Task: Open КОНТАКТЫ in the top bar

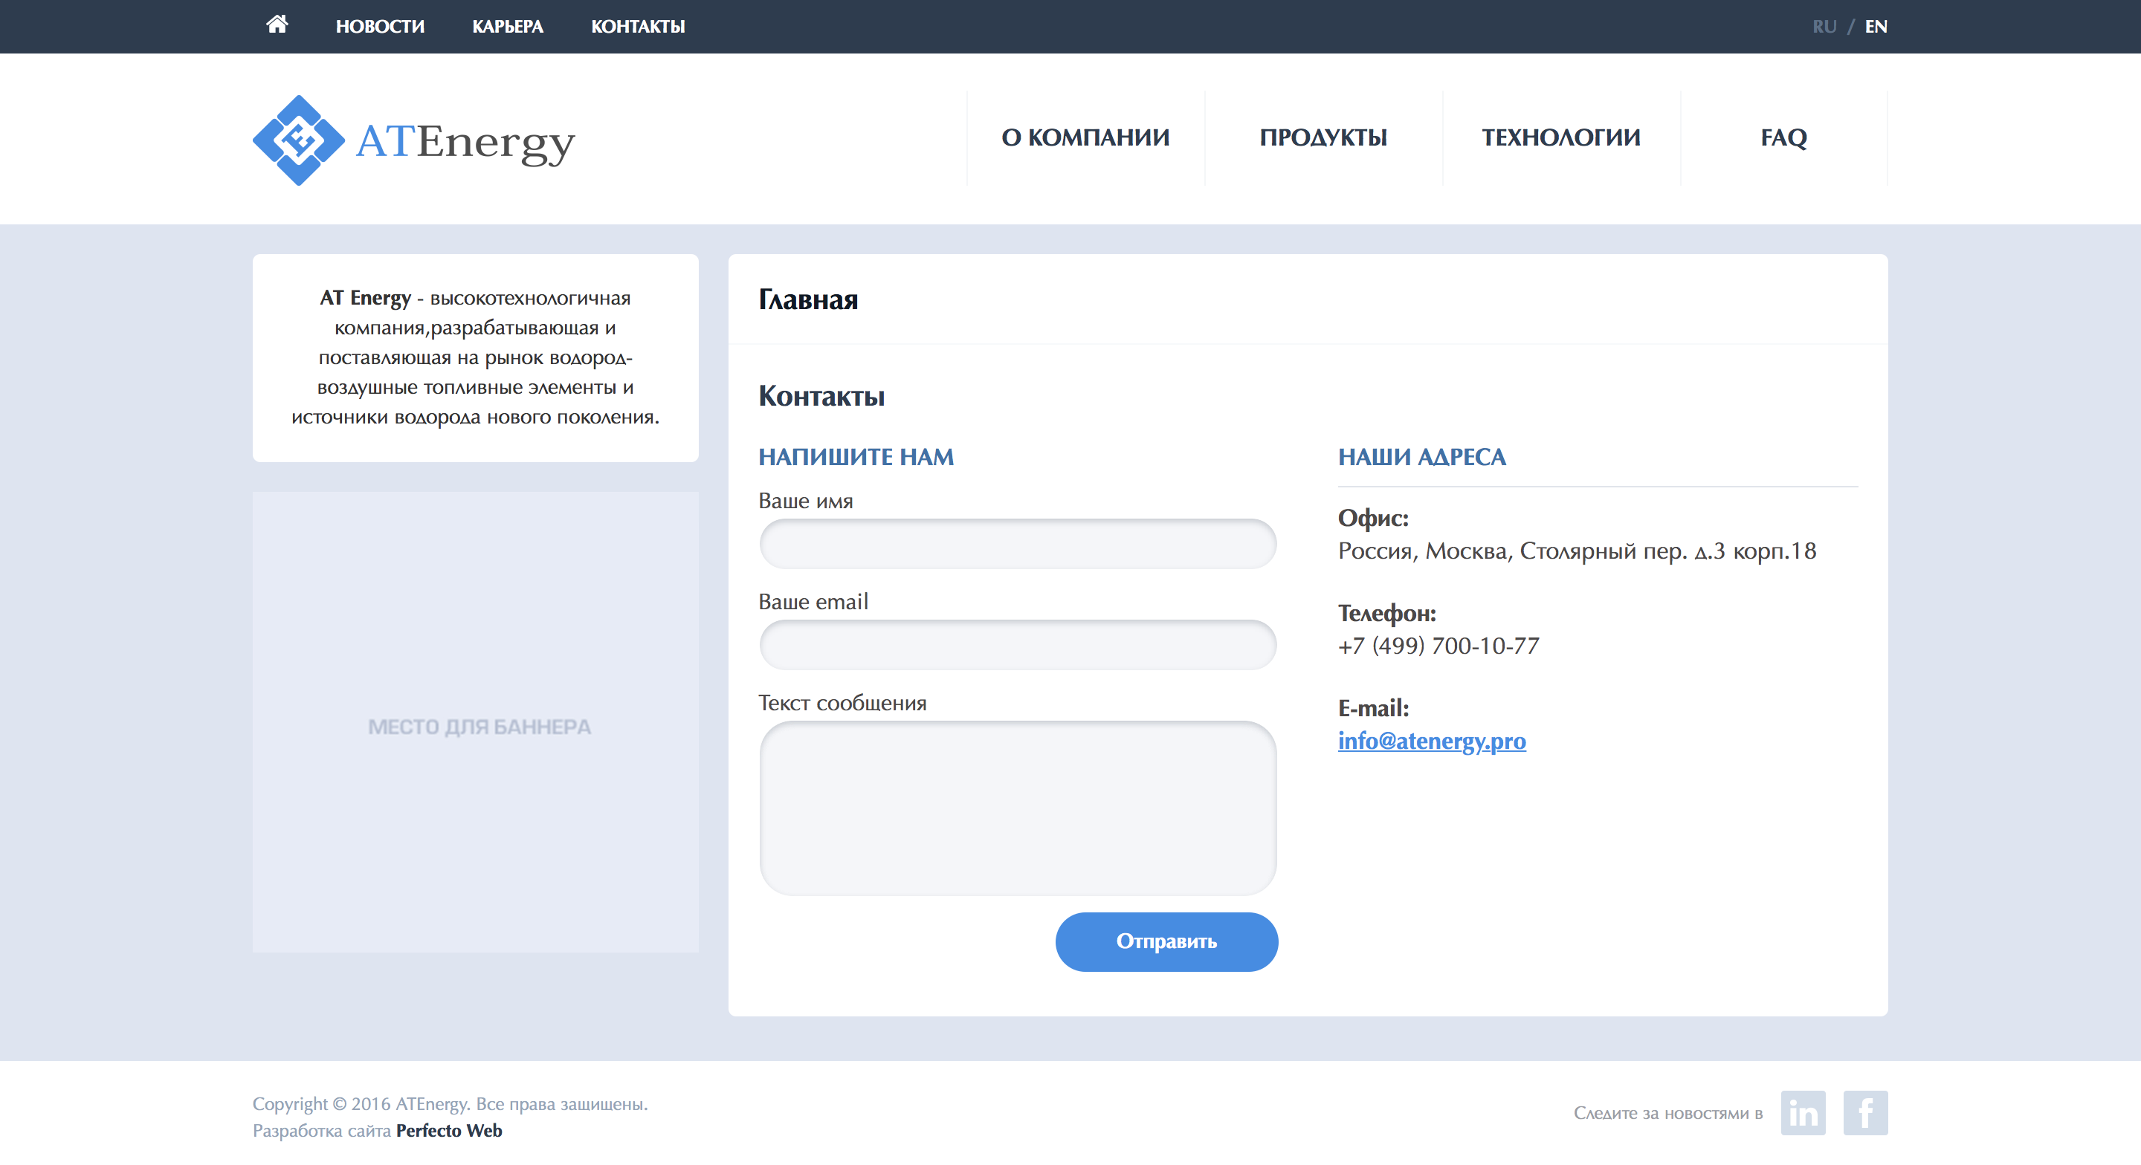Action: (x=638, y=27)
